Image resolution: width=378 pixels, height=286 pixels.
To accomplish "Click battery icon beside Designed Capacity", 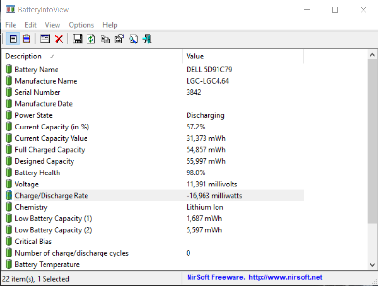I will click(9, 161).
